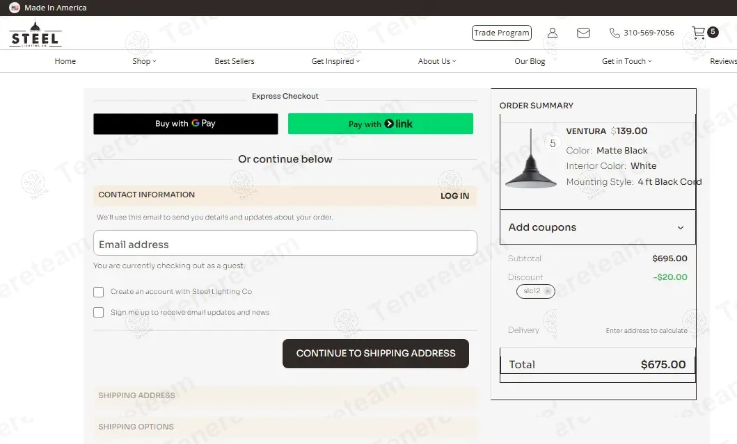737x444 pixels.
Task: Enable Create an account with Steel Lighting Co
Action: [x=99, y=292]
